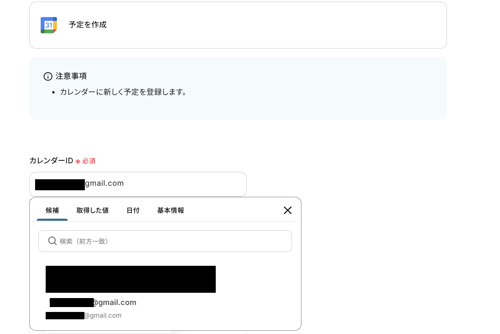This screenshot has height=334, width=500.
Task: Focus the カレンダーID input field
Action: (x=138, y=184)
